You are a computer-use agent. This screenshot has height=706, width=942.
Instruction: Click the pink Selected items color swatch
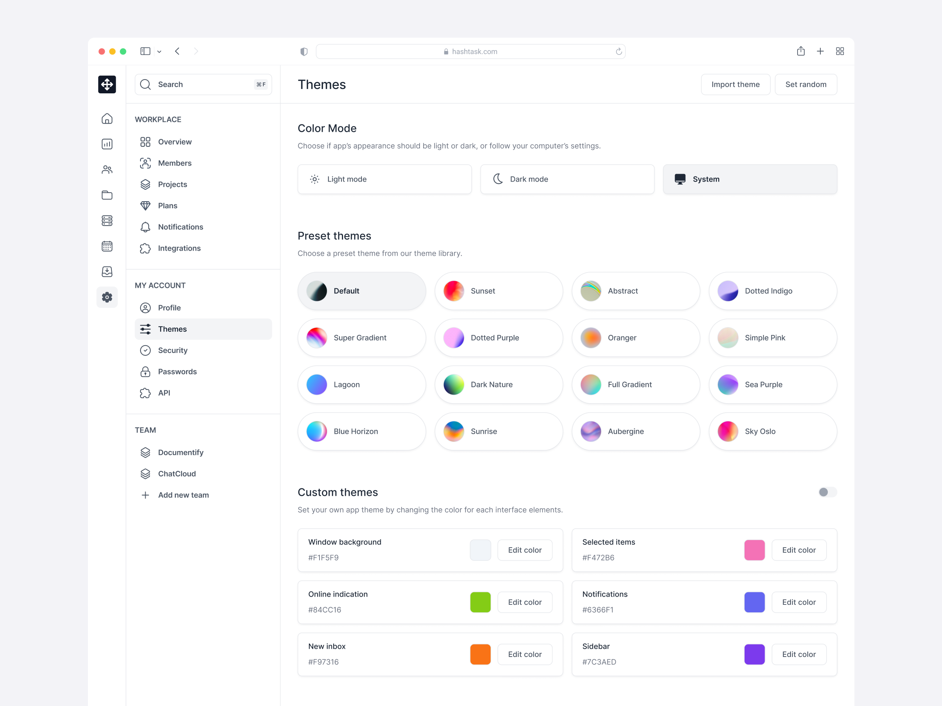754,550
